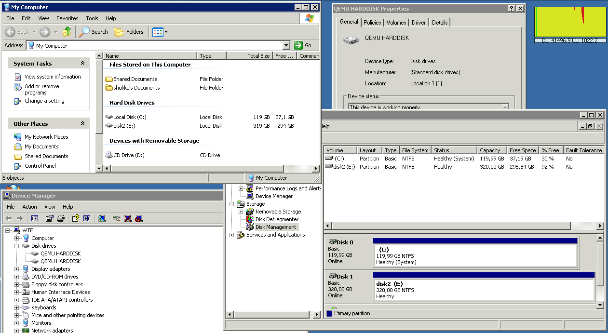Open View system information task

click(53, 77)
